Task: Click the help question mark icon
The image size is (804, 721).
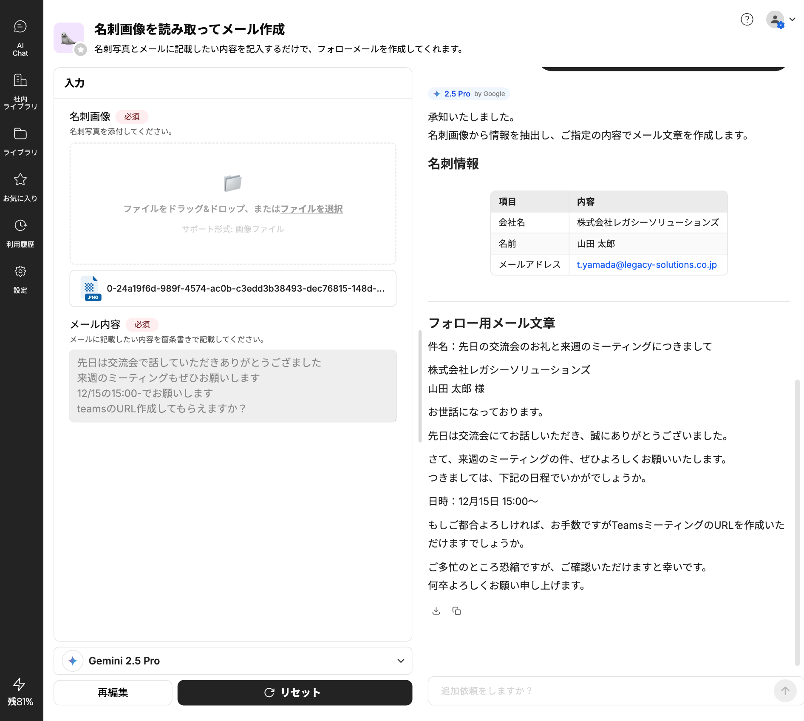Action: point(747,20)
